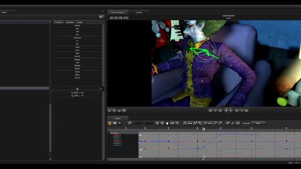Select the magnifier zoom tool in timeline toolbar

point(177,123)
